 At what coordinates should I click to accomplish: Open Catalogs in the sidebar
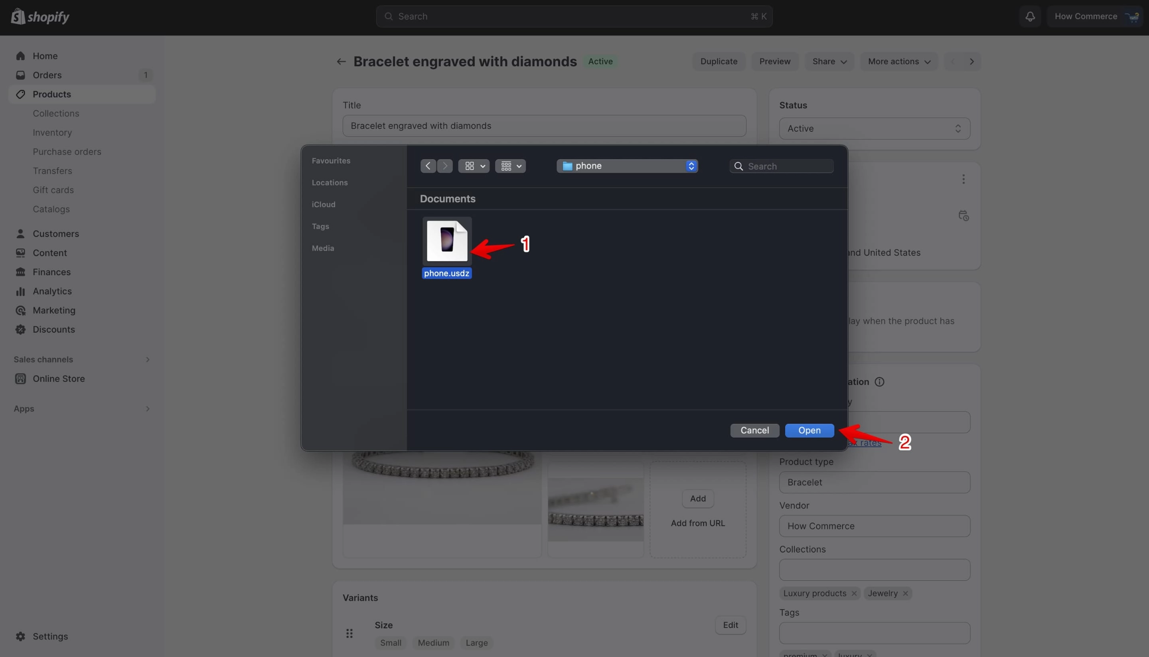pyautogui.click(x=51, y=209)
